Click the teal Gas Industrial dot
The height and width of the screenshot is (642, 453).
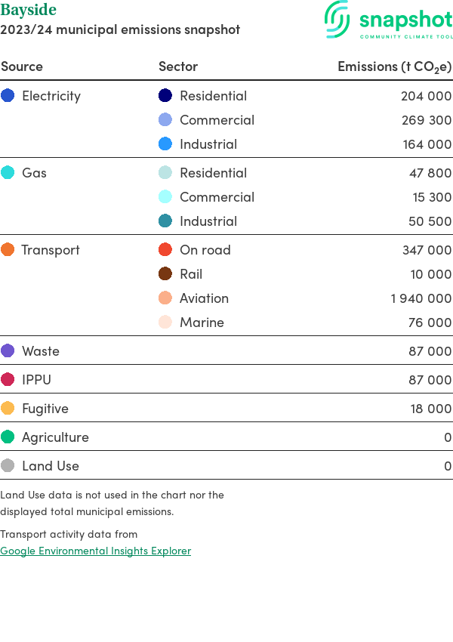click(x=165, y=221)
